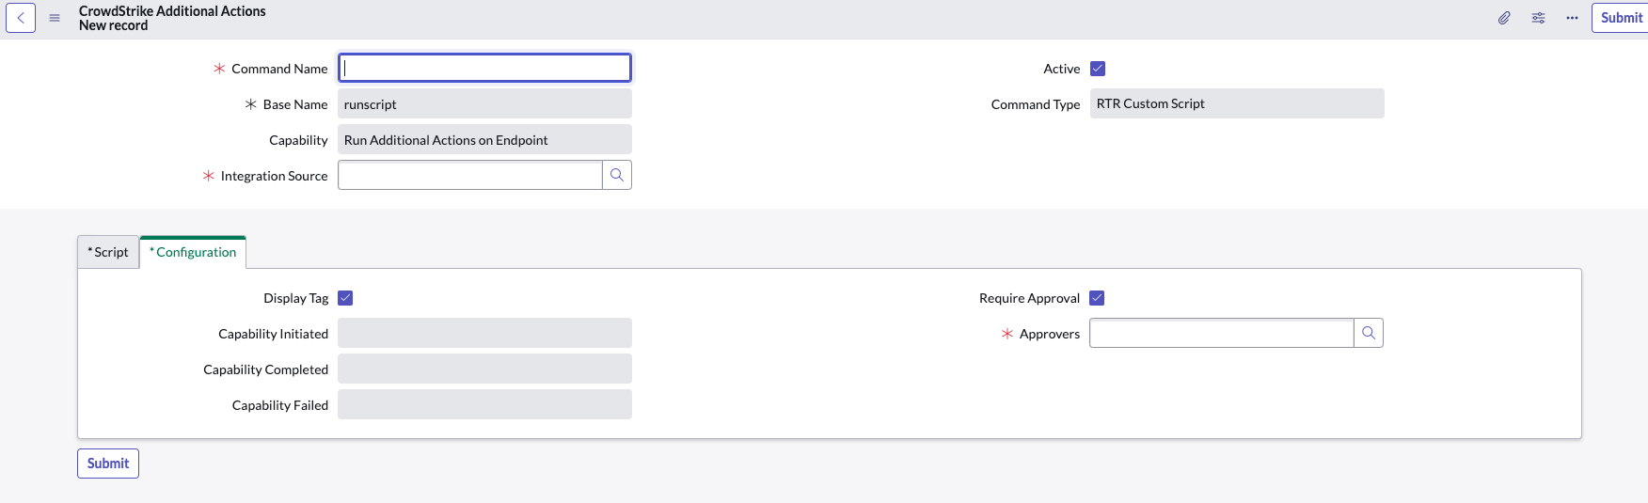Select the Configuration tab

193,252
